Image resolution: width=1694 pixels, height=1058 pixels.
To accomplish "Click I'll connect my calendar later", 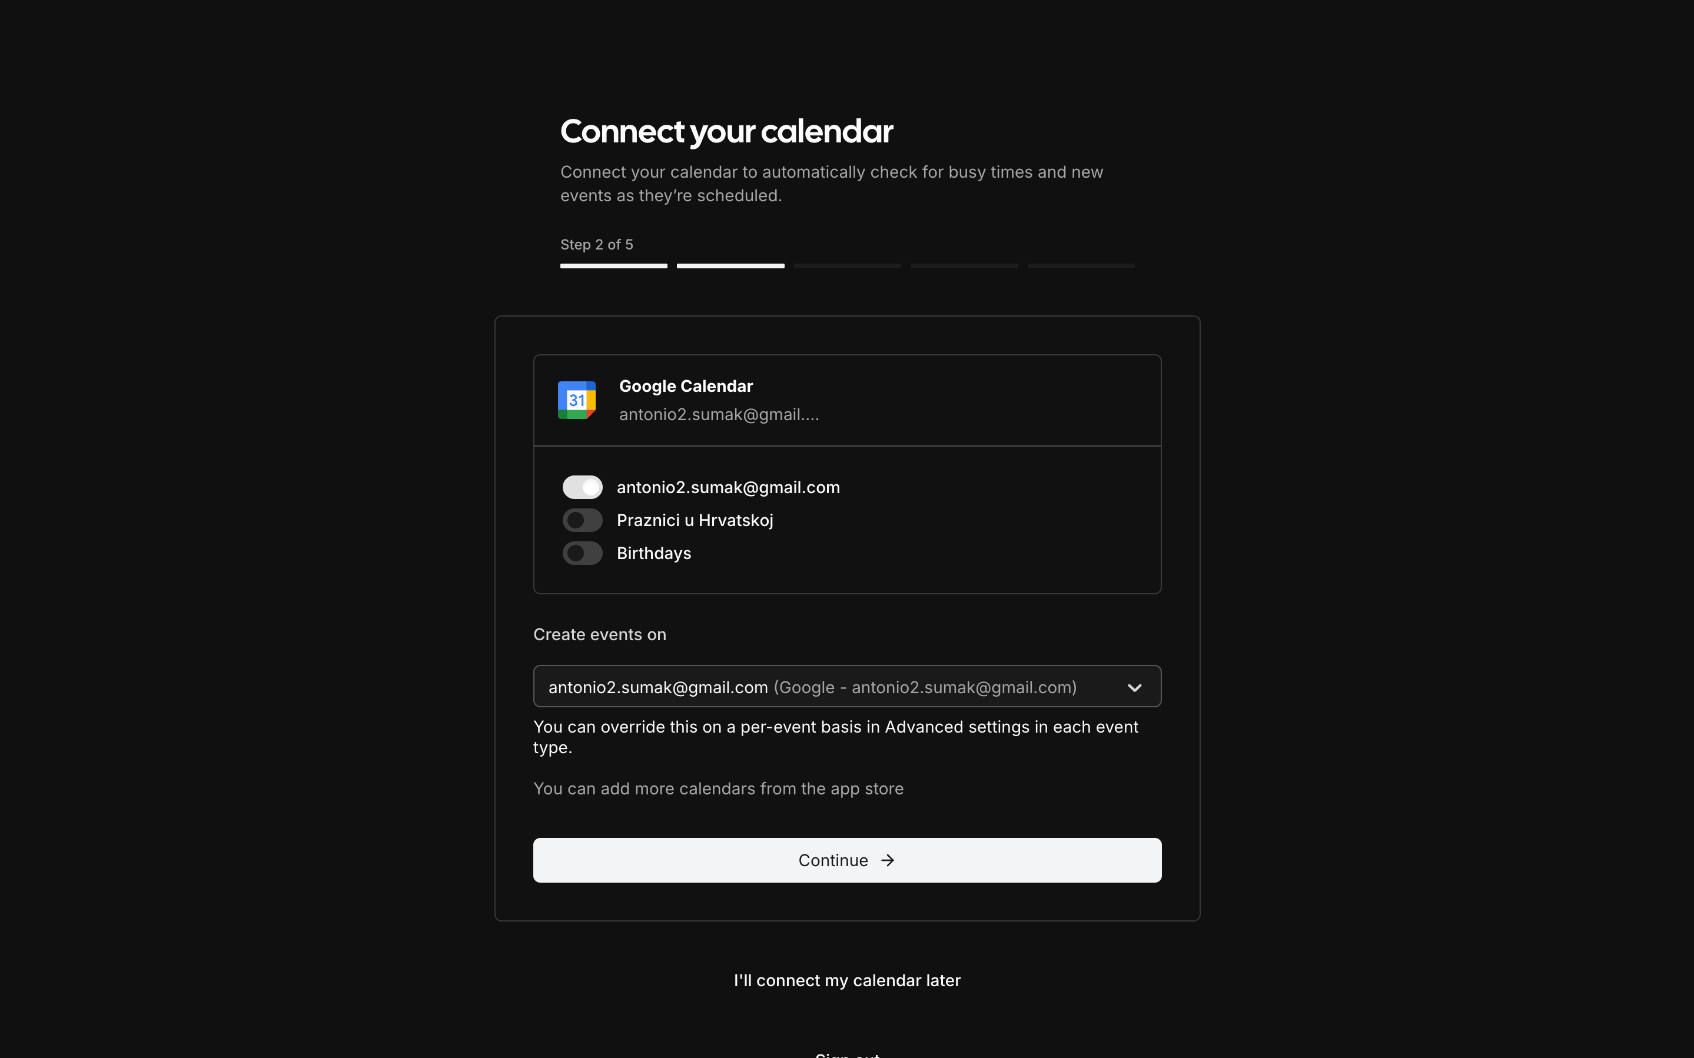I will coord(846,980).
